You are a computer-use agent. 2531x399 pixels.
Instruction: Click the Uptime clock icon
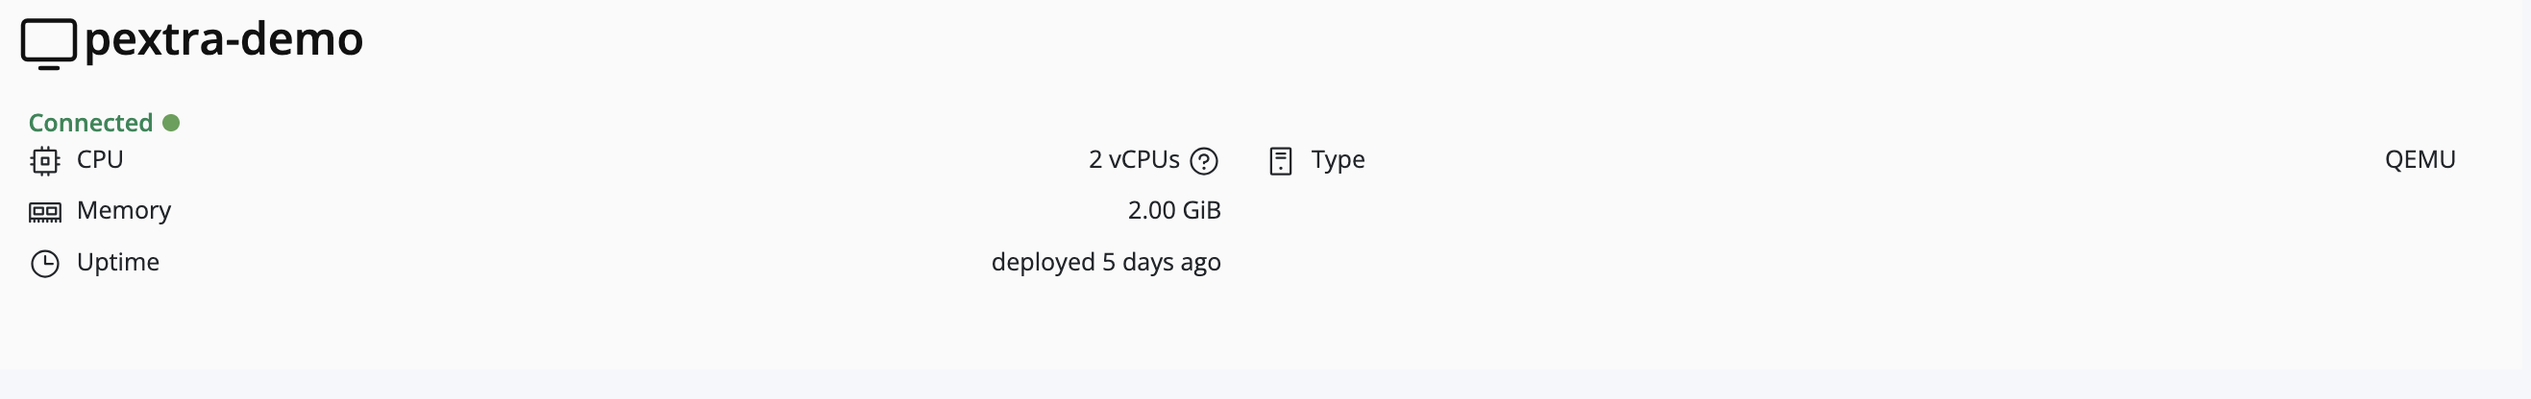(45, 264)
